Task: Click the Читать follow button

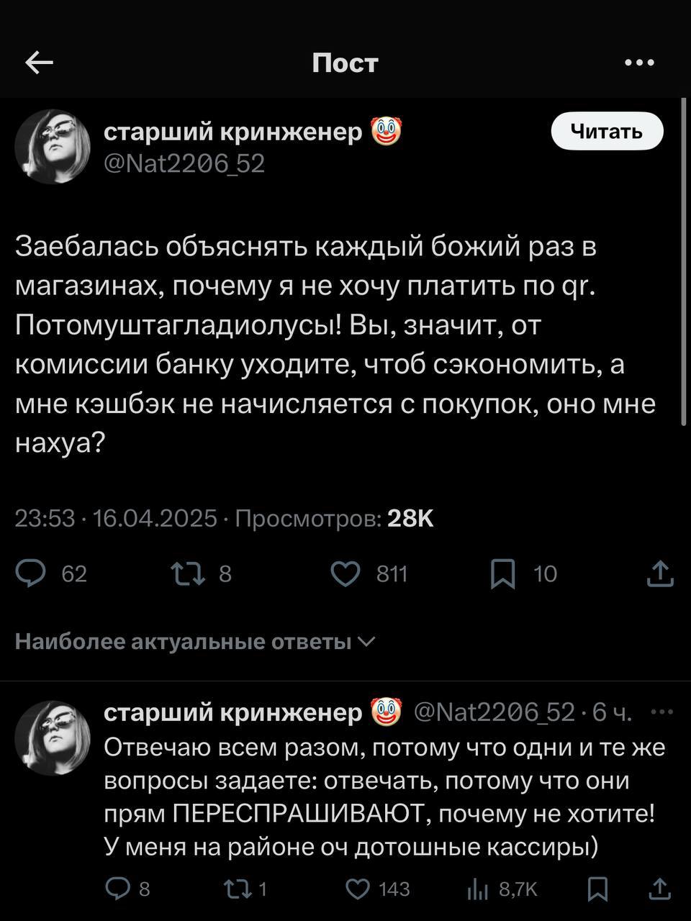Action: coord(606,131)
